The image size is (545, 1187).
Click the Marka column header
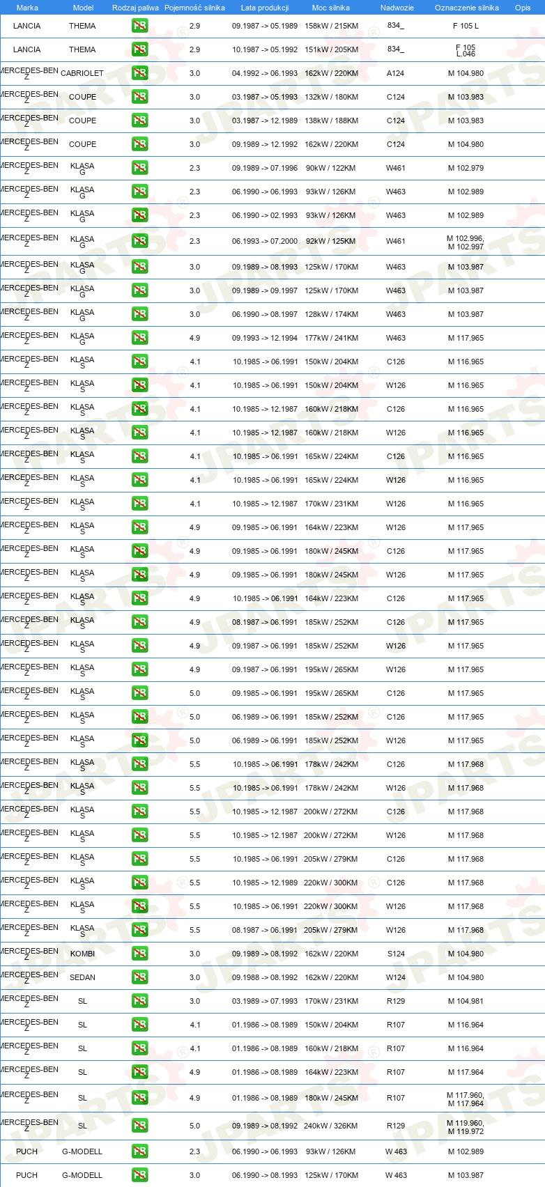[27, 8]
